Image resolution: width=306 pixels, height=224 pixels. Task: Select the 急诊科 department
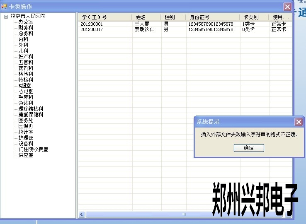pyautogui.click(x=26, y=103)
